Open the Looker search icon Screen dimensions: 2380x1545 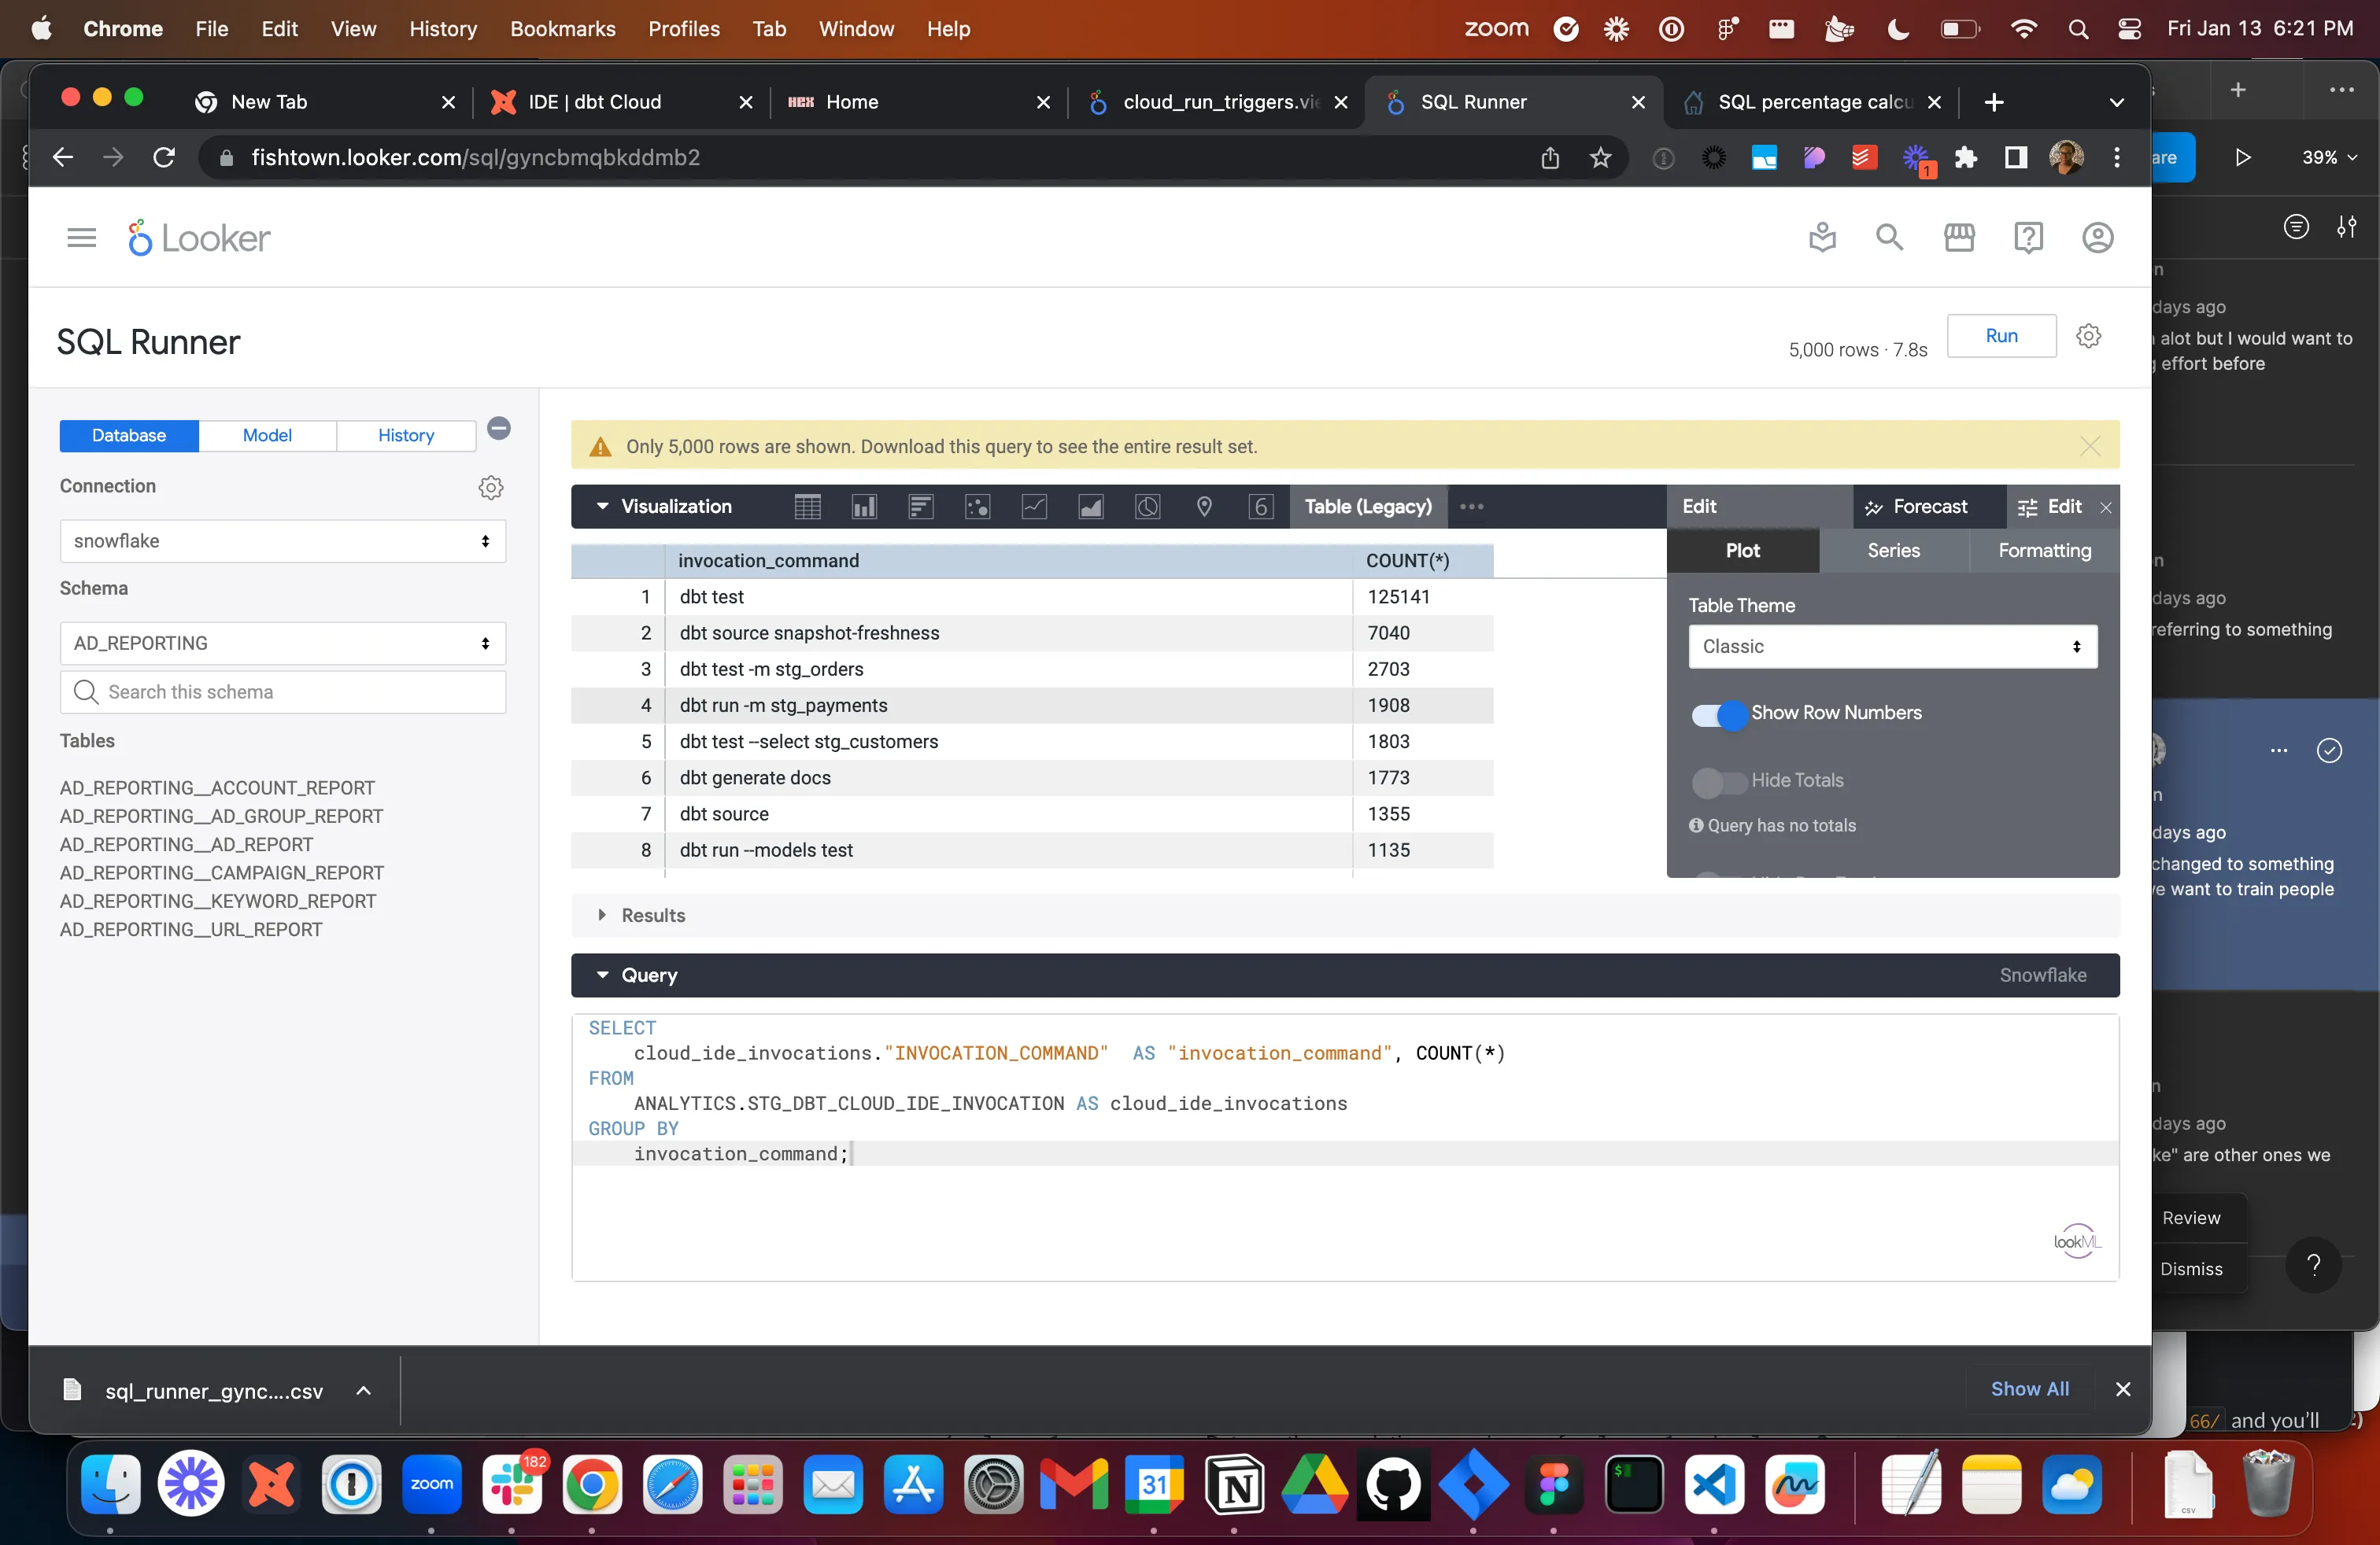1889,238
